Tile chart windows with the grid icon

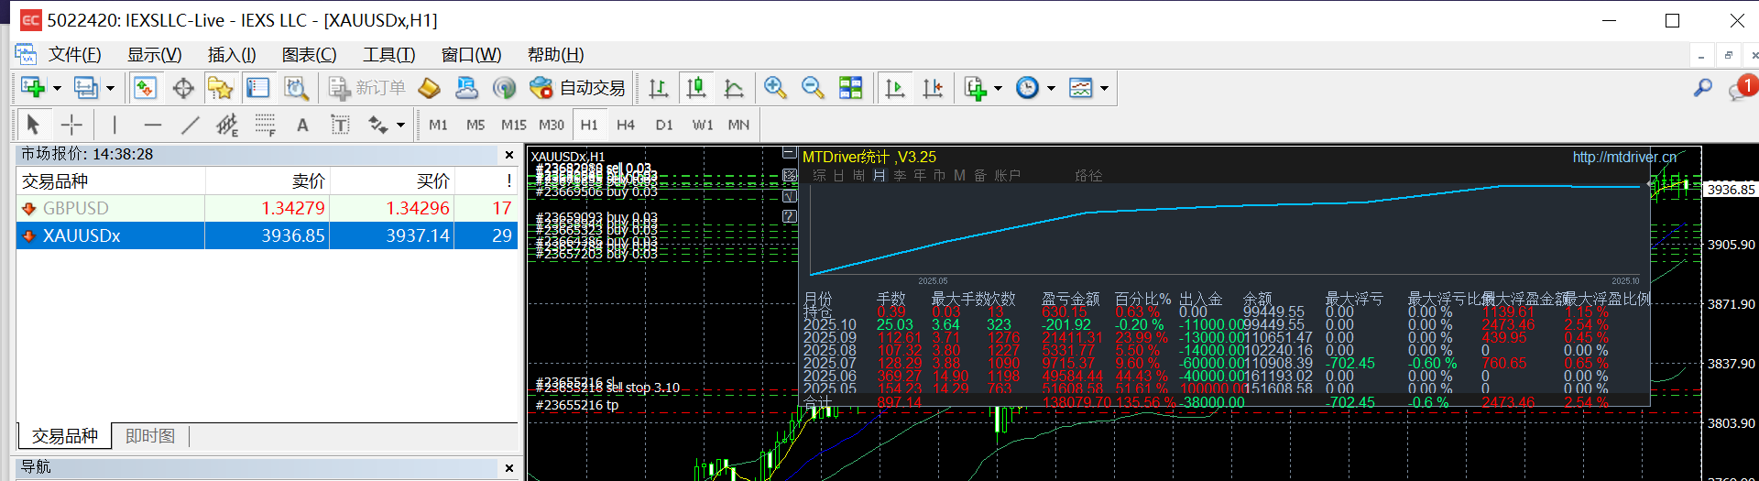pos(851,88)
